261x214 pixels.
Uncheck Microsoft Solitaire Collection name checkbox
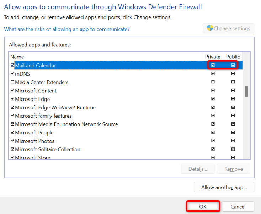point(12,149)
